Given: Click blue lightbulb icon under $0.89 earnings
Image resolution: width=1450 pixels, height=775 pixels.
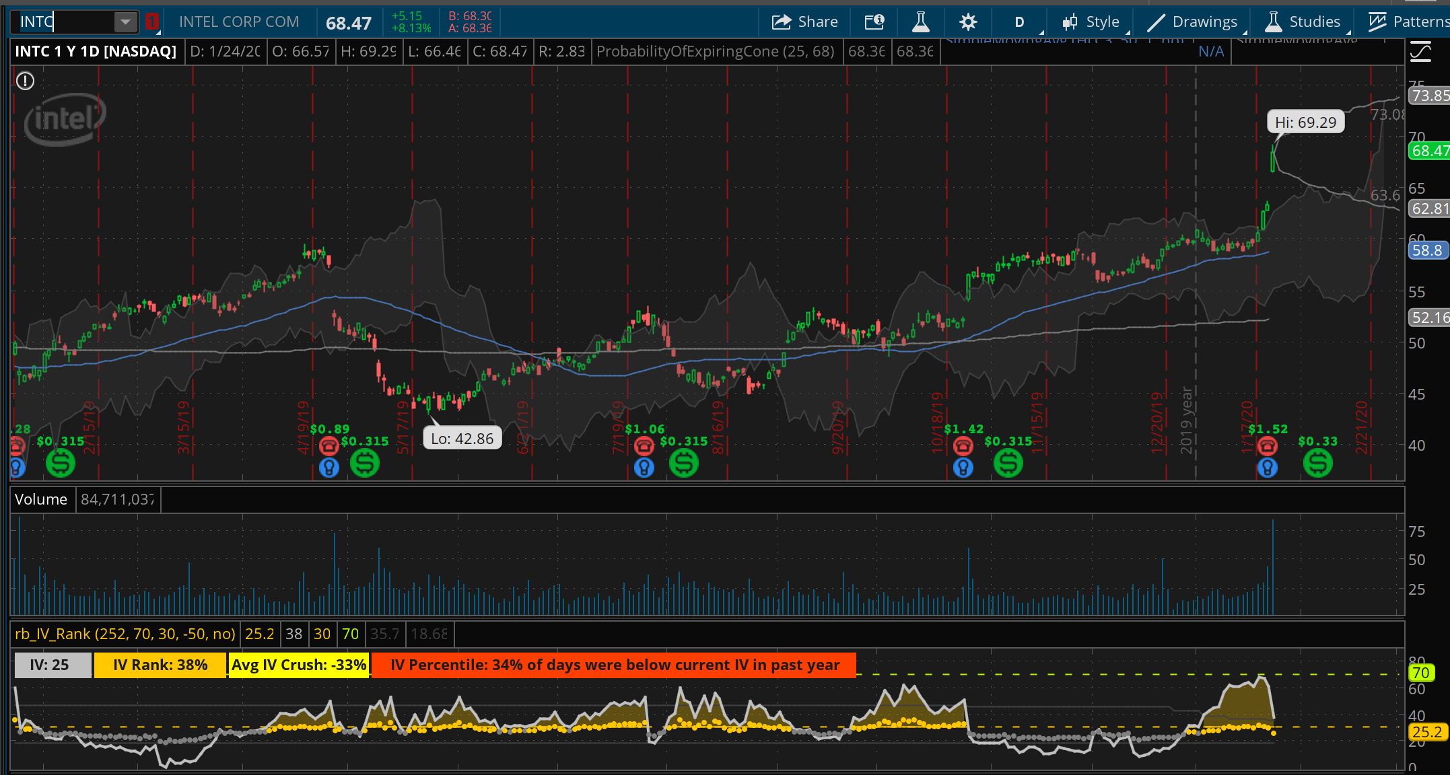Looking at the screenshot, I should [x=329, y=468].
